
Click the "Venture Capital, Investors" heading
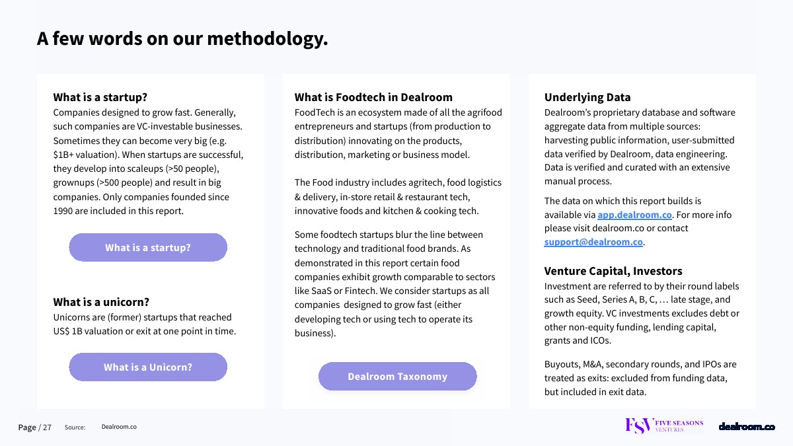point(613,271)
